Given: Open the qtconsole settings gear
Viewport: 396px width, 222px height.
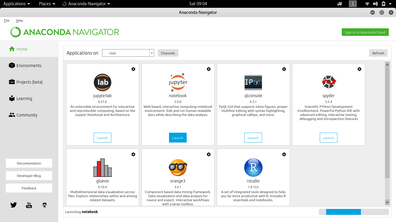Looking at the screenshot, I should (284, 69).
